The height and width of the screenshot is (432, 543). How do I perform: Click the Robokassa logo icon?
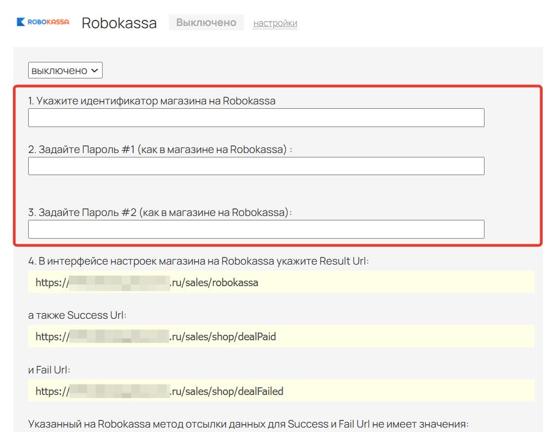pyautogui.click(x=43, y=22)
